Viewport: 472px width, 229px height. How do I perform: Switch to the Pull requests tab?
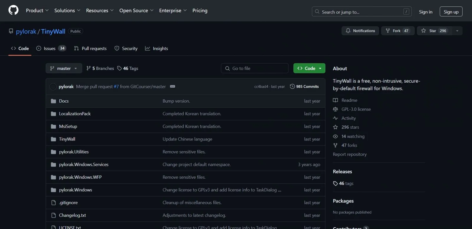click(90, 49)
